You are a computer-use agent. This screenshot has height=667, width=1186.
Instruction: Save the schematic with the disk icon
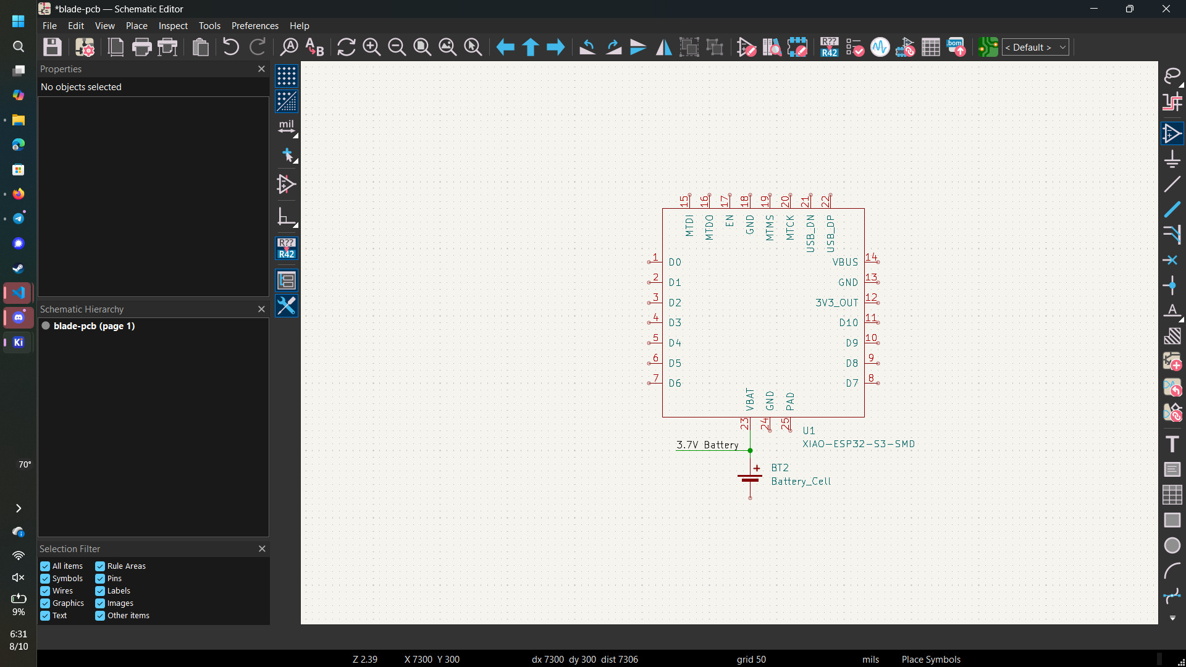coord(53,48)
